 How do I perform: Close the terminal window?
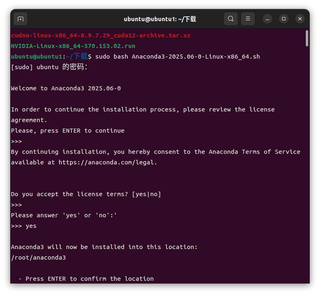point(300,19)
